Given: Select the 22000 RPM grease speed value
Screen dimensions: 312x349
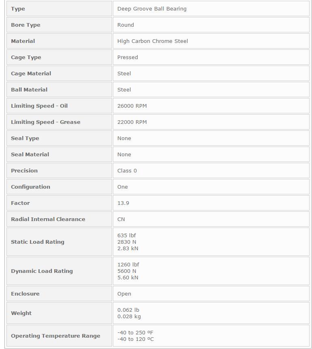Looking at the screenshot, I should [x=132, y=122].
